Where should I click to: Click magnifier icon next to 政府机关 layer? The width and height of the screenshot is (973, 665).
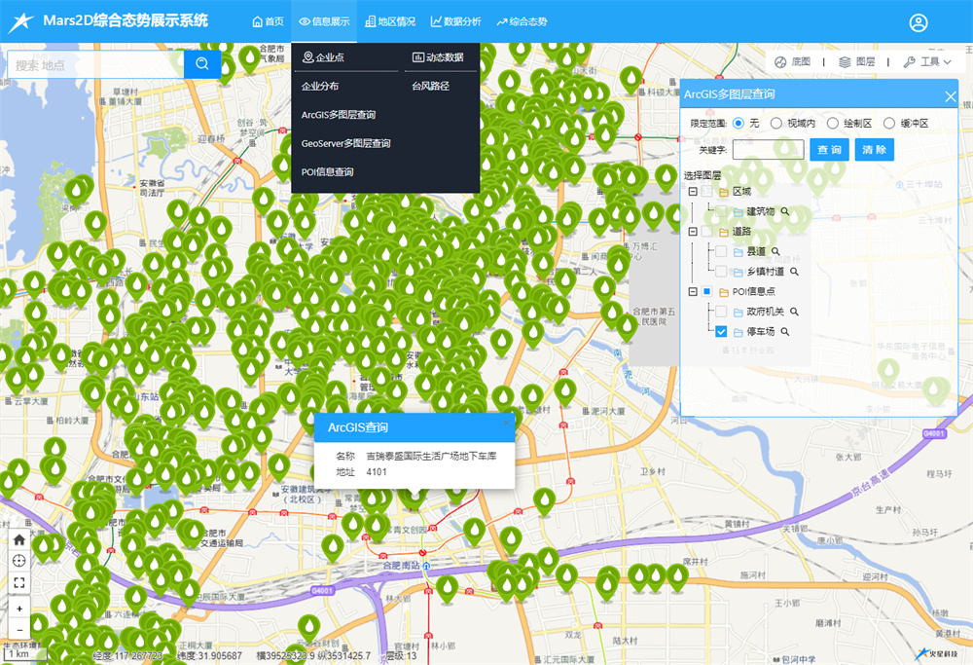[x=794, y=312]
